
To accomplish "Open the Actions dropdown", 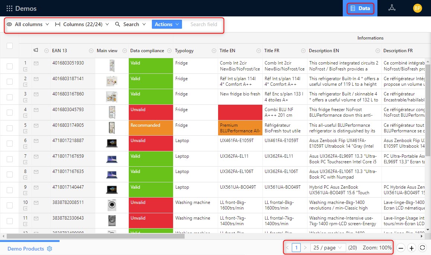I will (166, 24).
